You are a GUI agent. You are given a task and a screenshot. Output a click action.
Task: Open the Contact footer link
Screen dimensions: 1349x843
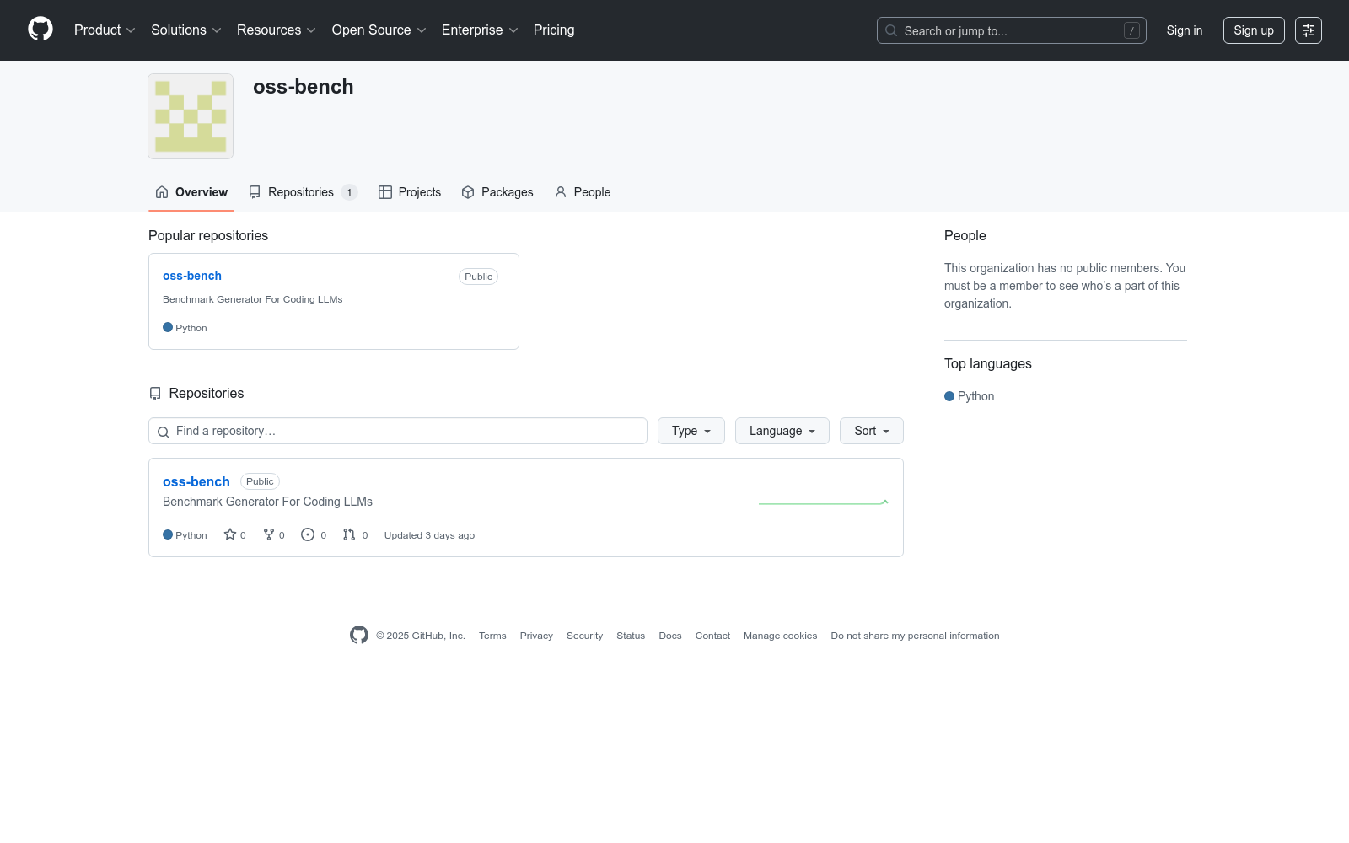pos(712,636)
